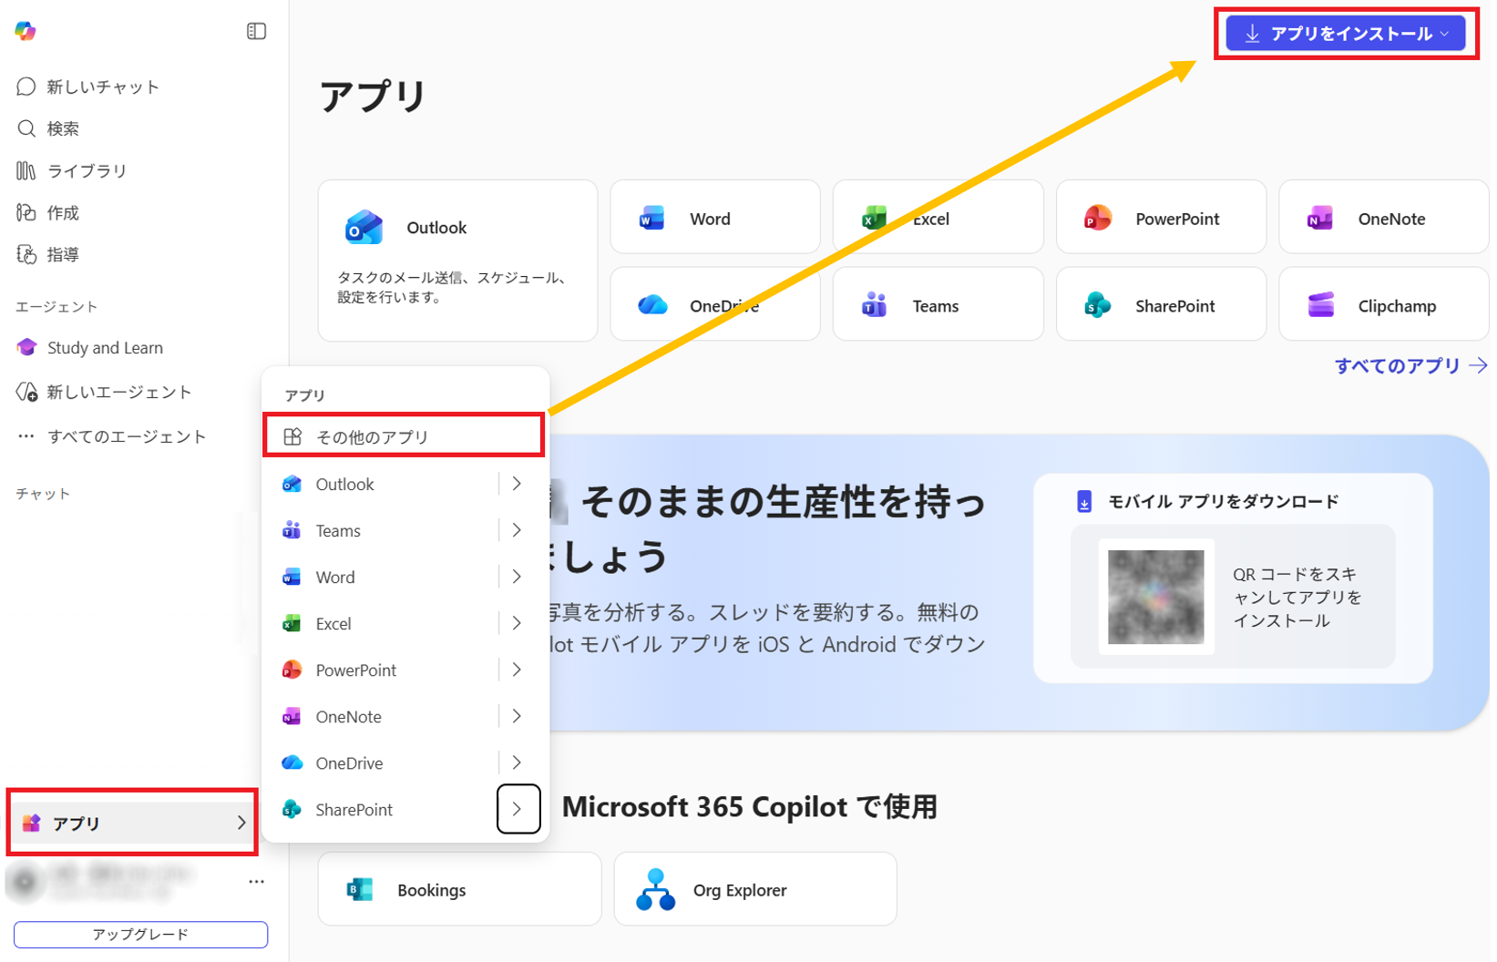The height and width of the screenshot is (962, 1497).
Task: Expand the OneNote submenu chevron
Action: tap(518, 716)
